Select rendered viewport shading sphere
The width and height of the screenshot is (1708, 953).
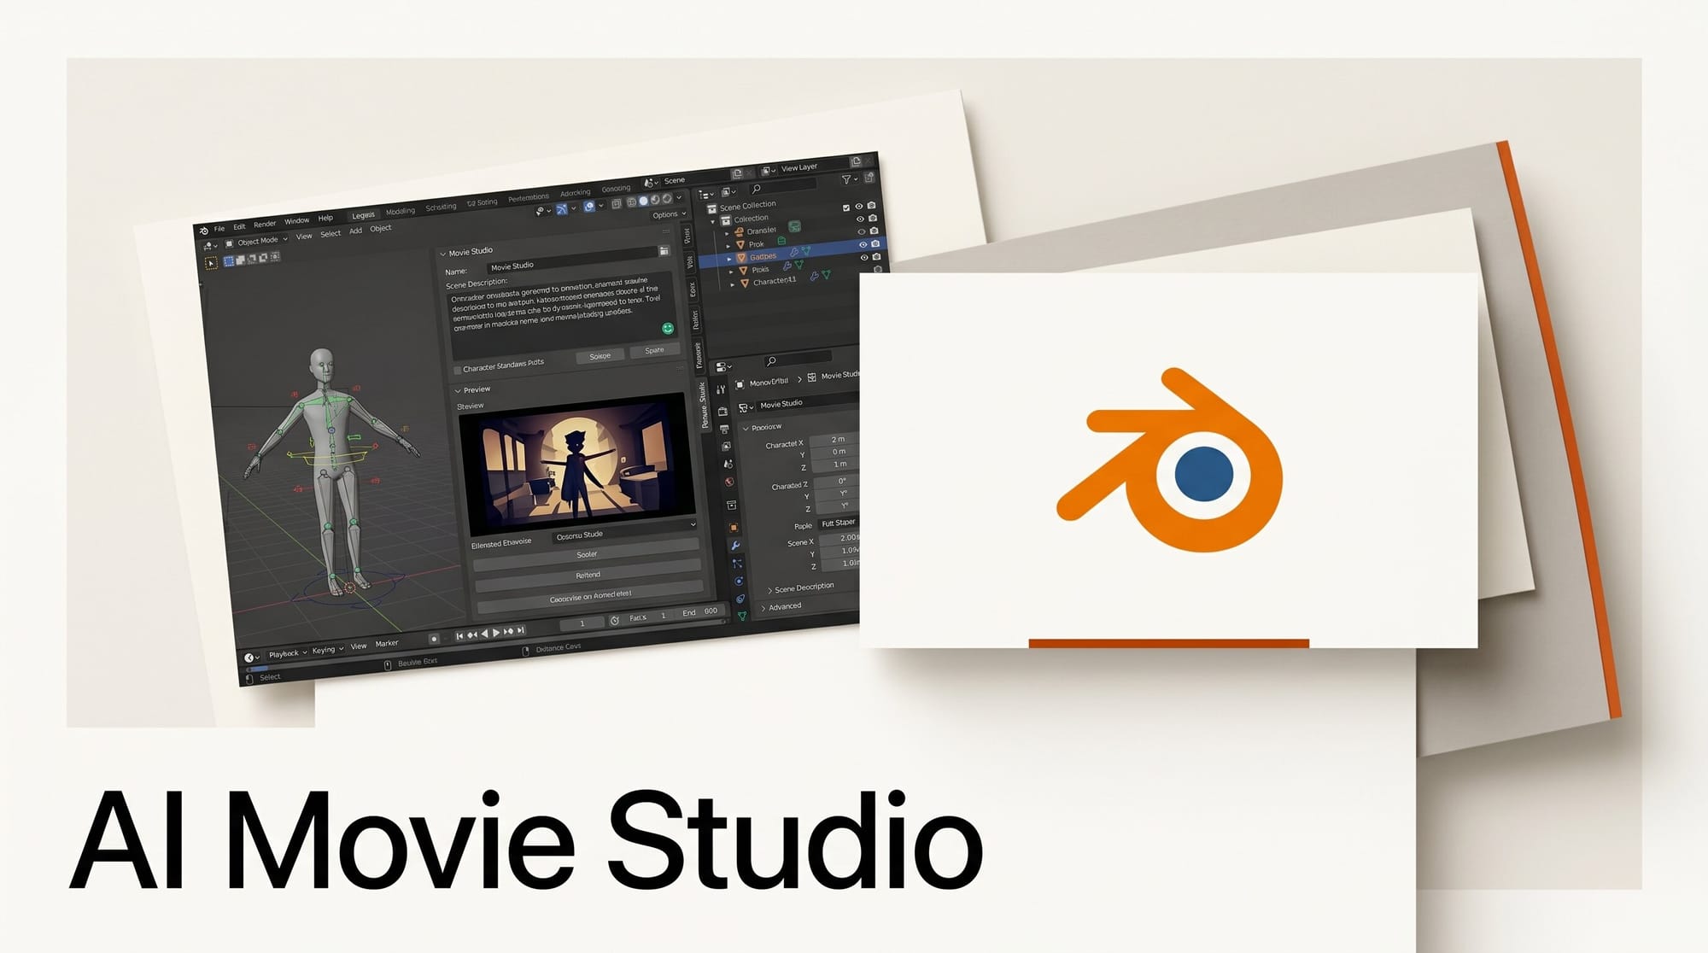pyautogui.click(x=667, y=198)
